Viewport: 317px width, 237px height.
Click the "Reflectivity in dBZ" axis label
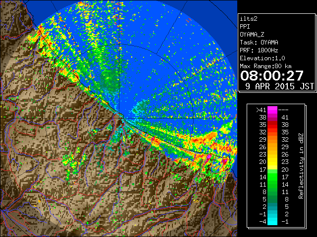pos(301,166)
